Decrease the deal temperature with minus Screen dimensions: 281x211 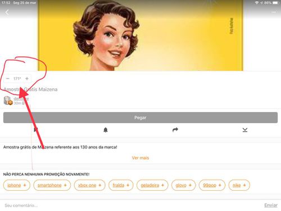[x=8, y=78]
